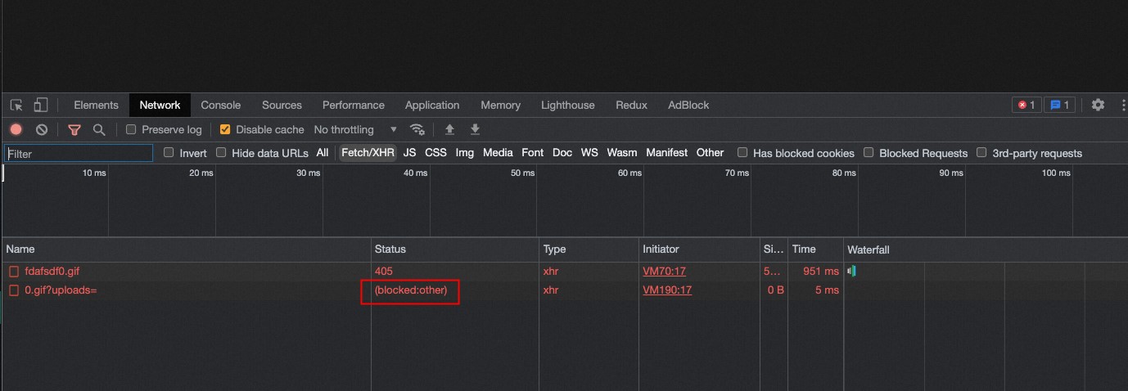Toggle the network filter funnel icon

tap(74, 129)
